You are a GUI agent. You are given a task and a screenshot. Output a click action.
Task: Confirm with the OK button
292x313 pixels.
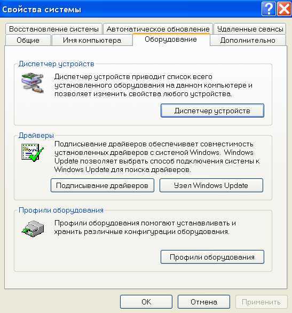[146, 302]
